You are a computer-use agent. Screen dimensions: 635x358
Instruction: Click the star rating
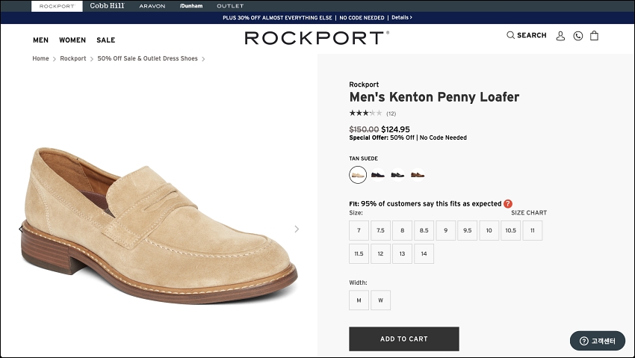(365, 113)
